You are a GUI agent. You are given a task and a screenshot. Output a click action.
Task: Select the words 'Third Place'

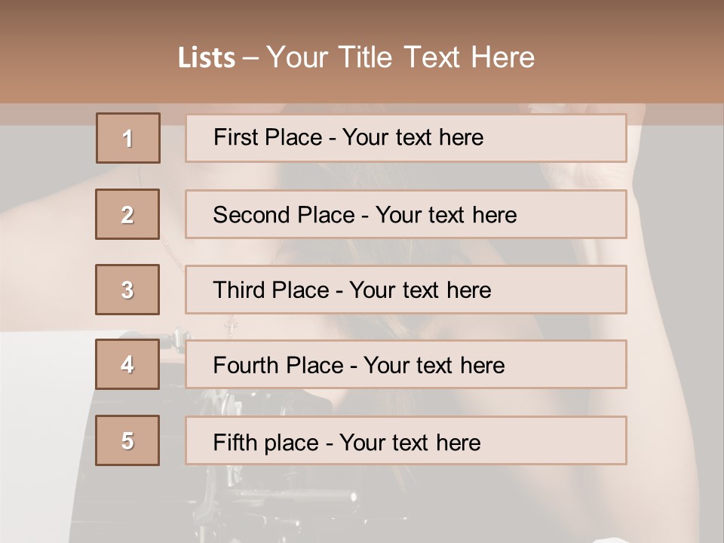coord(271,290)
